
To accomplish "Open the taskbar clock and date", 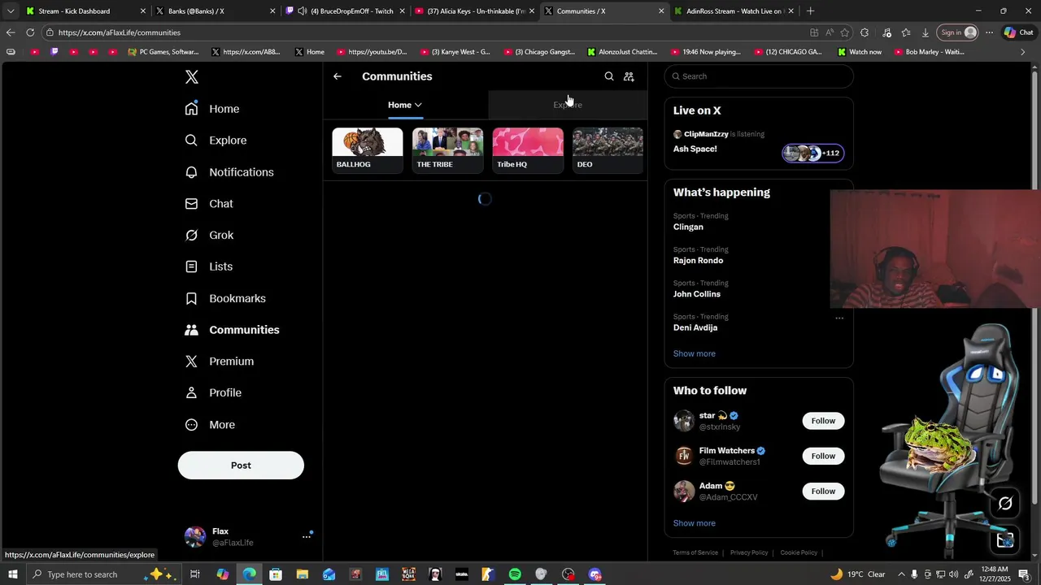I will coord(995,574).
